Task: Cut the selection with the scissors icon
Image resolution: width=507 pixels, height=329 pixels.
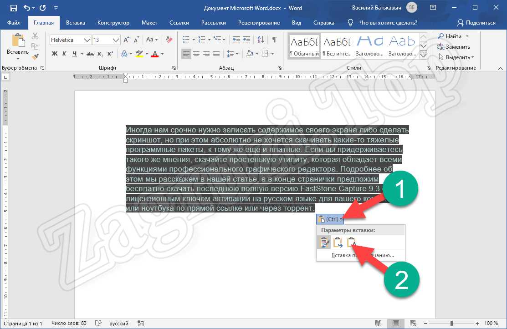Action: point(35,36)
